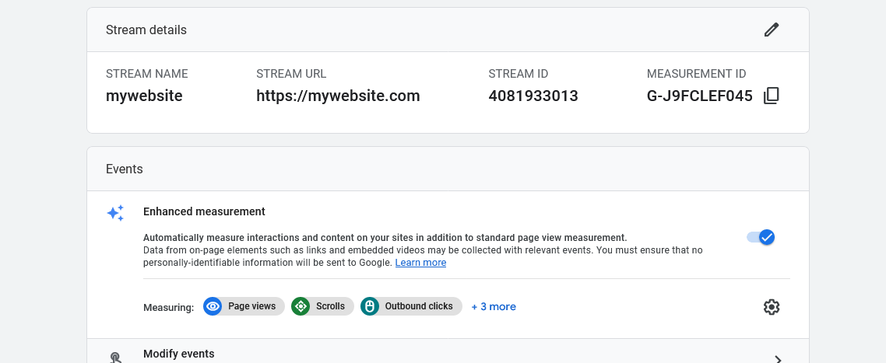Click the green Scrolls icon
This screenshot has height=363, width=886.
[x=301, y=306]
